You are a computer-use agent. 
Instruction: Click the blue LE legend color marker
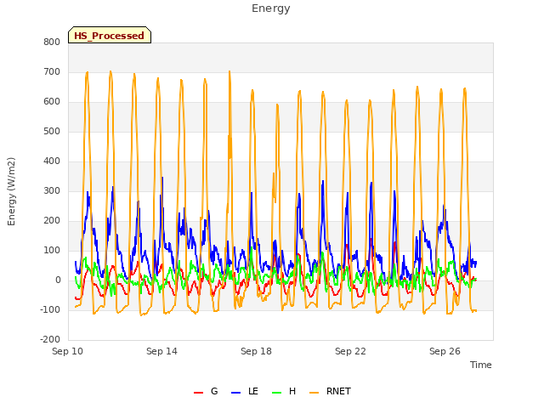tap(235, 393)
